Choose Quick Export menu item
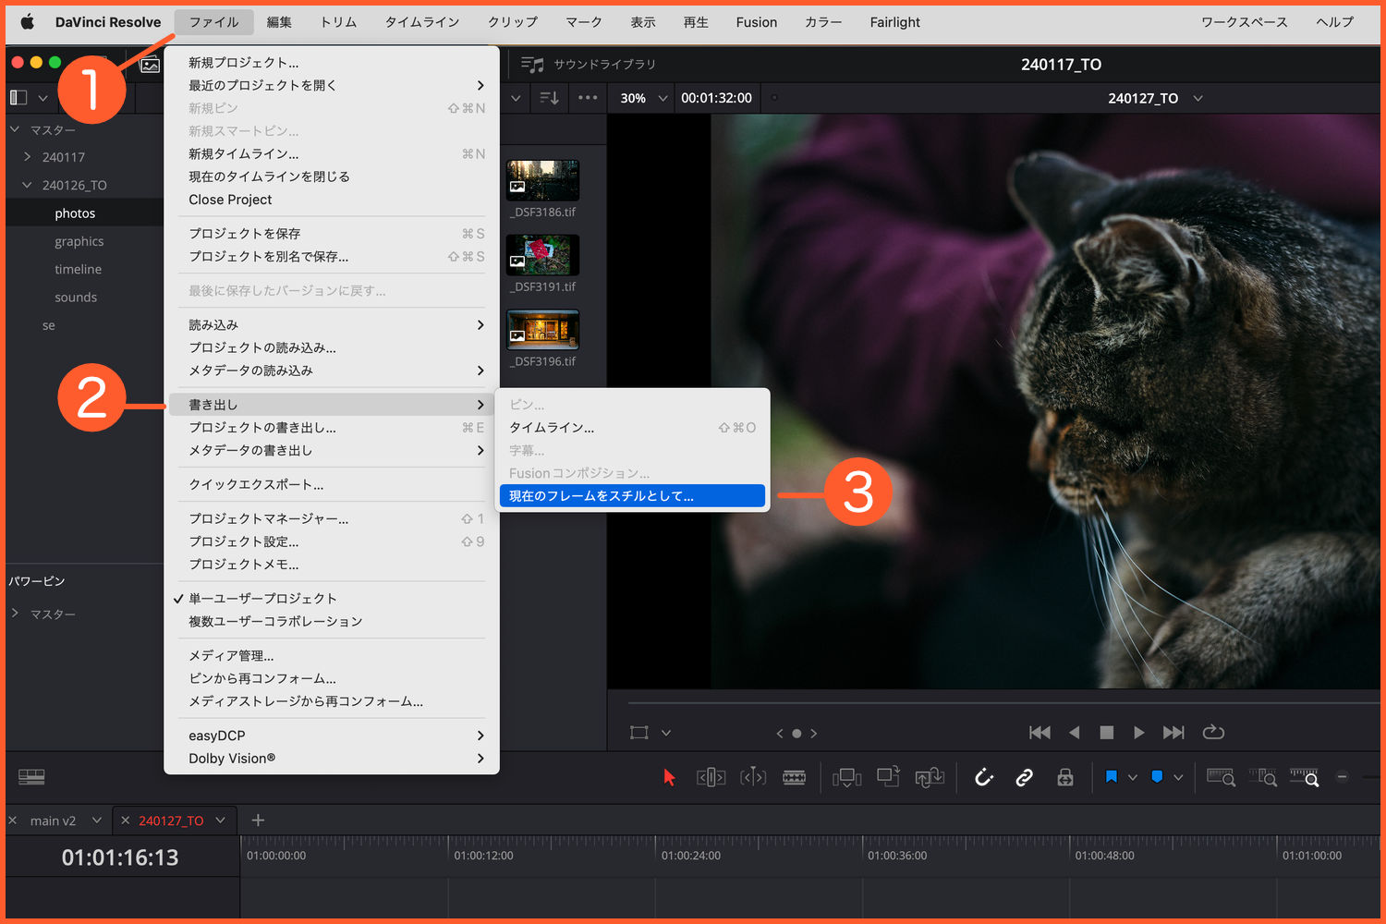 (332, 484)
